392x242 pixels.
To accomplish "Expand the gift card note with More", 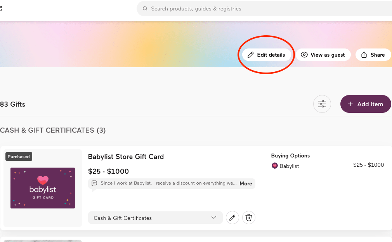I will point(246,183).
